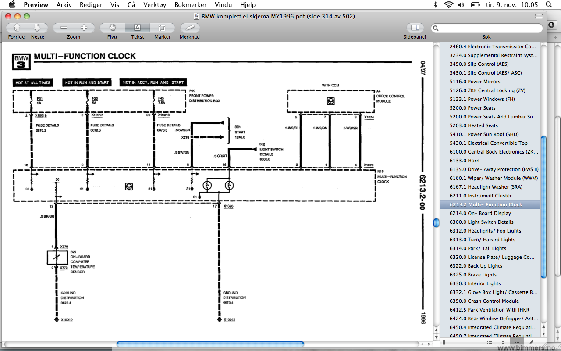This screenshot has width=561, height=351.
Task: Show annotations list with pencil icon
Action: click(x=531, y=342)
